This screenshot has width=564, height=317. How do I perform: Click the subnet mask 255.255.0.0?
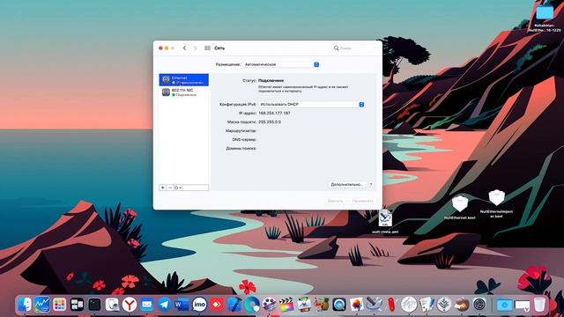pos(270,122)
